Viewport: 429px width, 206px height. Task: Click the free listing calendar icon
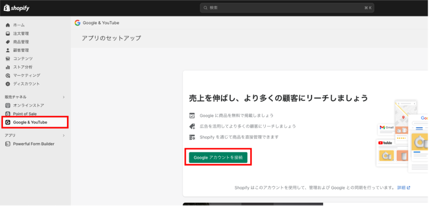(192, 115)
